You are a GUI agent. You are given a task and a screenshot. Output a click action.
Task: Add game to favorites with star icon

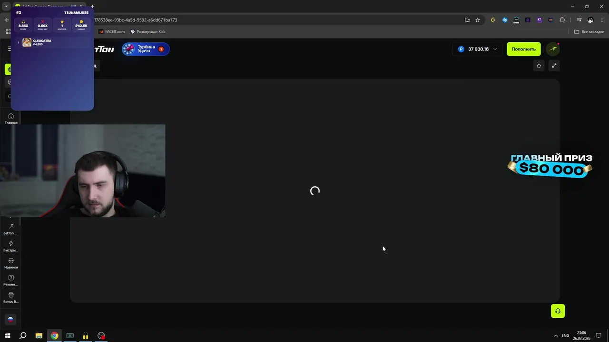[x=539, y=66]
